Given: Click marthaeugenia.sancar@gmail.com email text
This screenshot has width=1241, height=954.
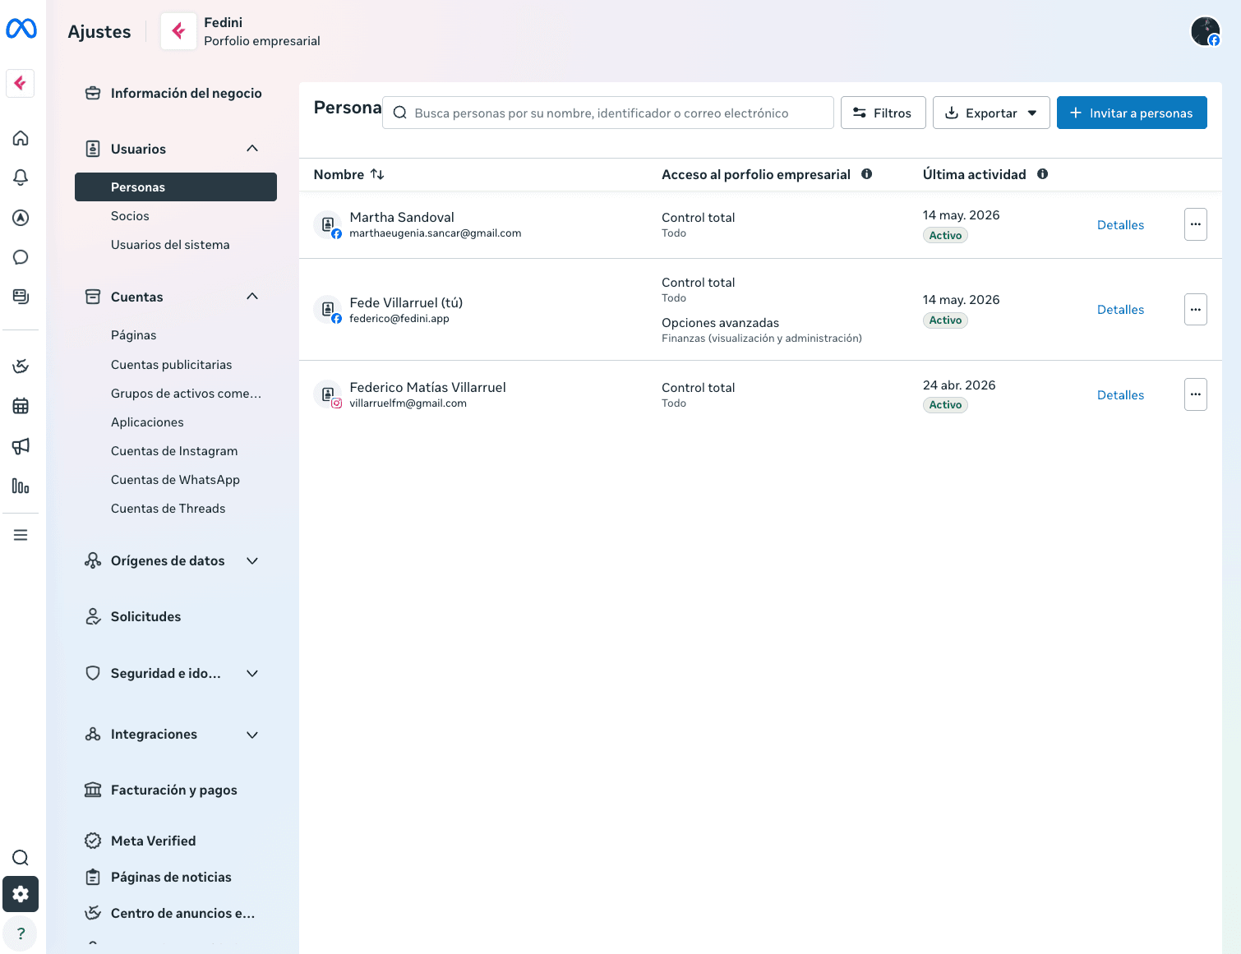Looking at the screenshot, I should click(x=435, y=233).
